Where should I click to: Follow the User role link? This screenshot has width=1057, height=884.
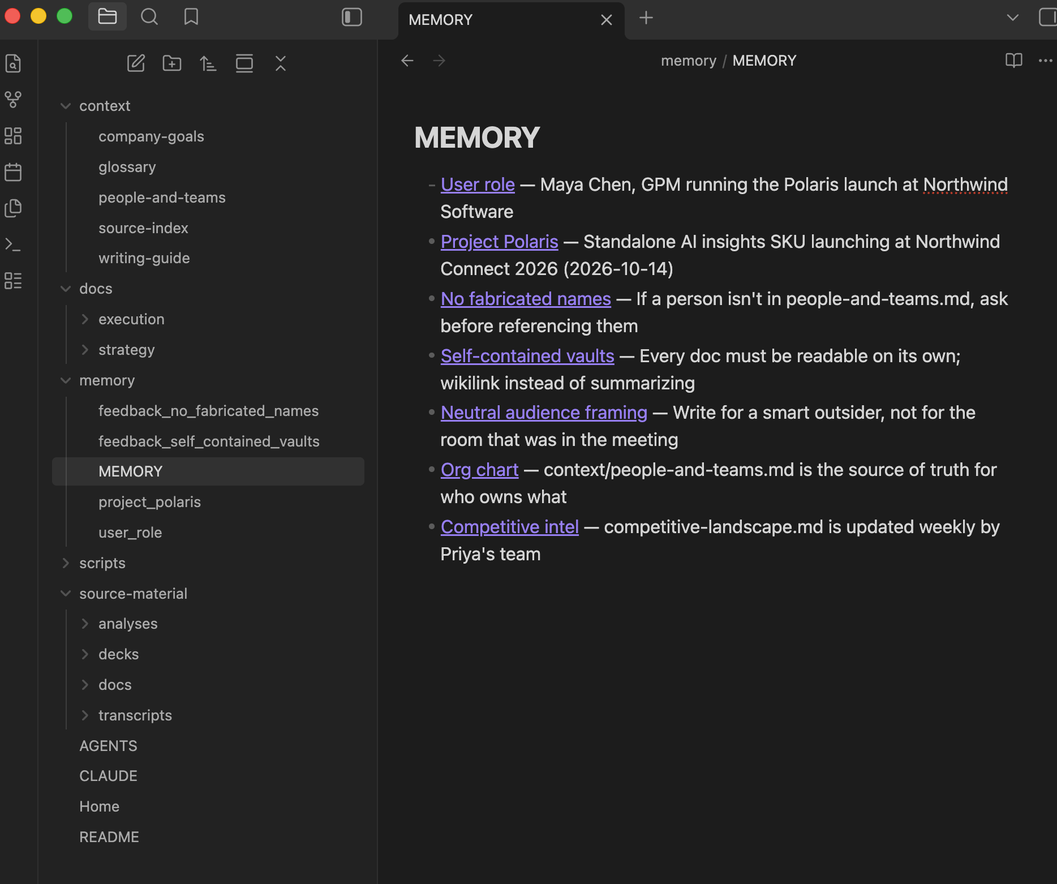pyautogui.click(x=478, y=184)
